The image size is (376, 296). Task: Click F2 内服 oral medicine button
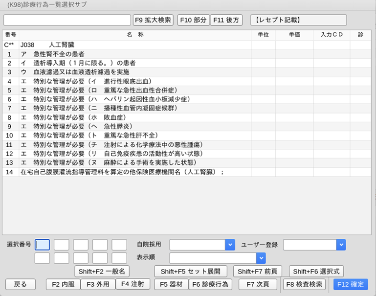[63, 284]
